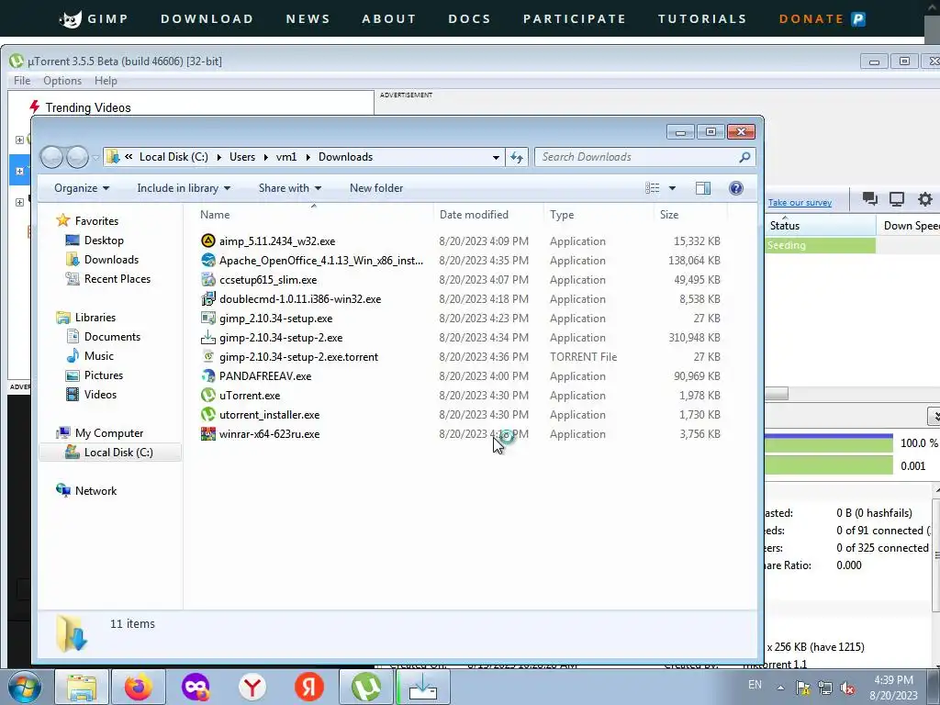Select the gimp-2.10.34-setup-2.exe download icon
This screenshot has height=705, width=940.
tap(208, 337)
